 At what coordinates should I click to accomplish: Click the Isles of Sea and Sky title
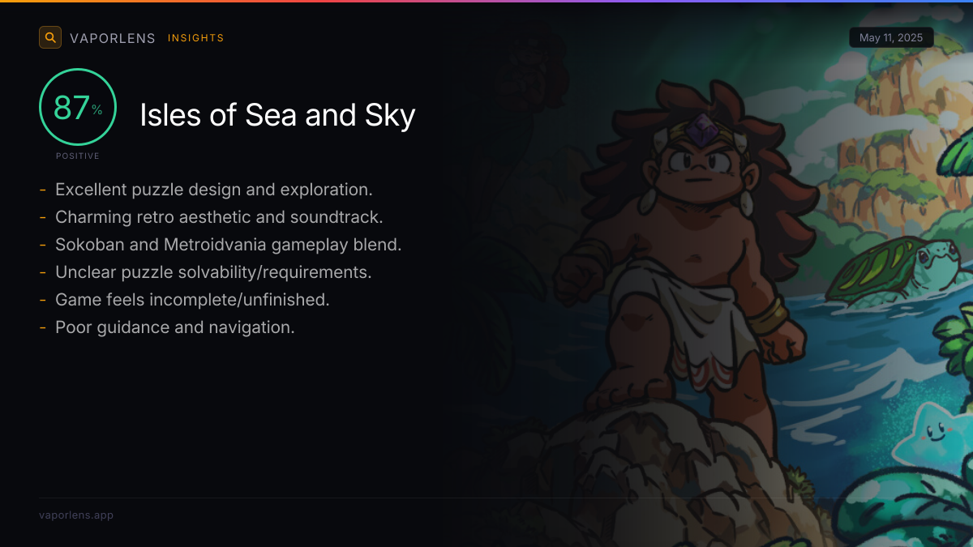point(277,115)
